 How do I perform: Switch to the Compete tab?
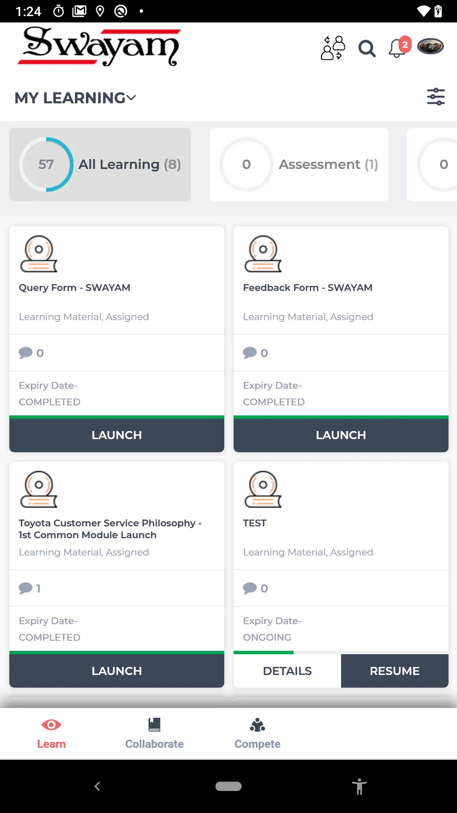257,733
